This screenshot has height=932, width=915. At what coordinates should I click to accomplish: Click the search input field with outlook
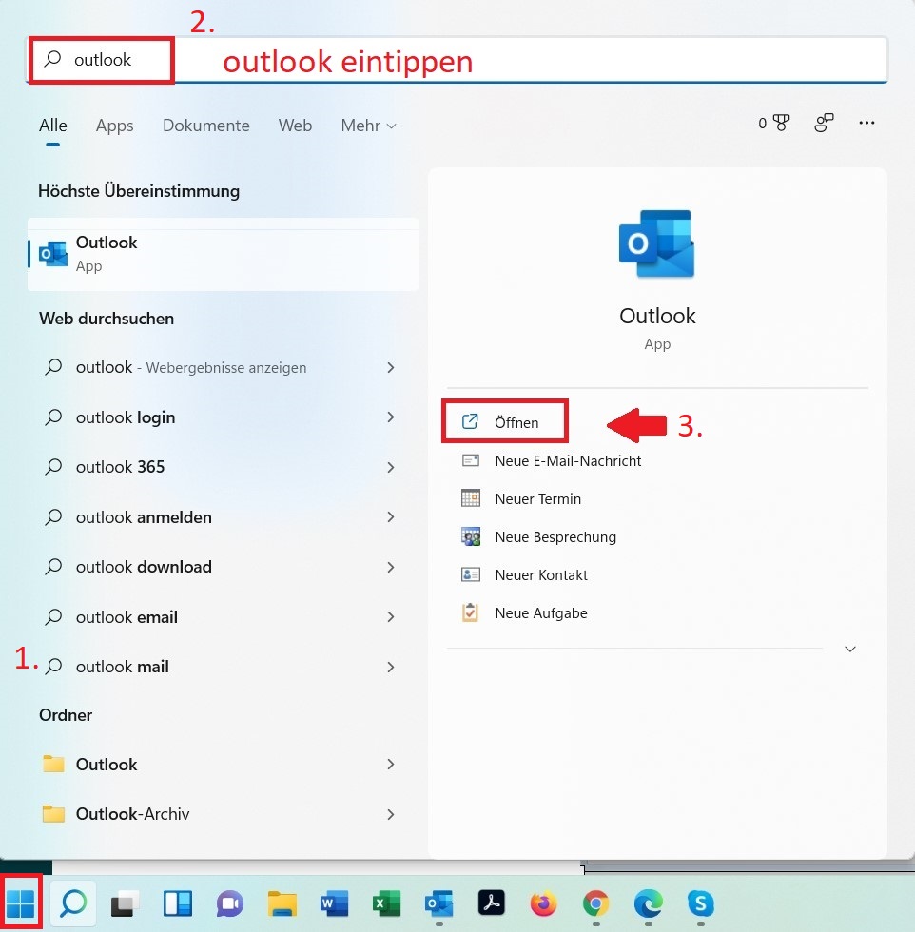click(457, 59)
